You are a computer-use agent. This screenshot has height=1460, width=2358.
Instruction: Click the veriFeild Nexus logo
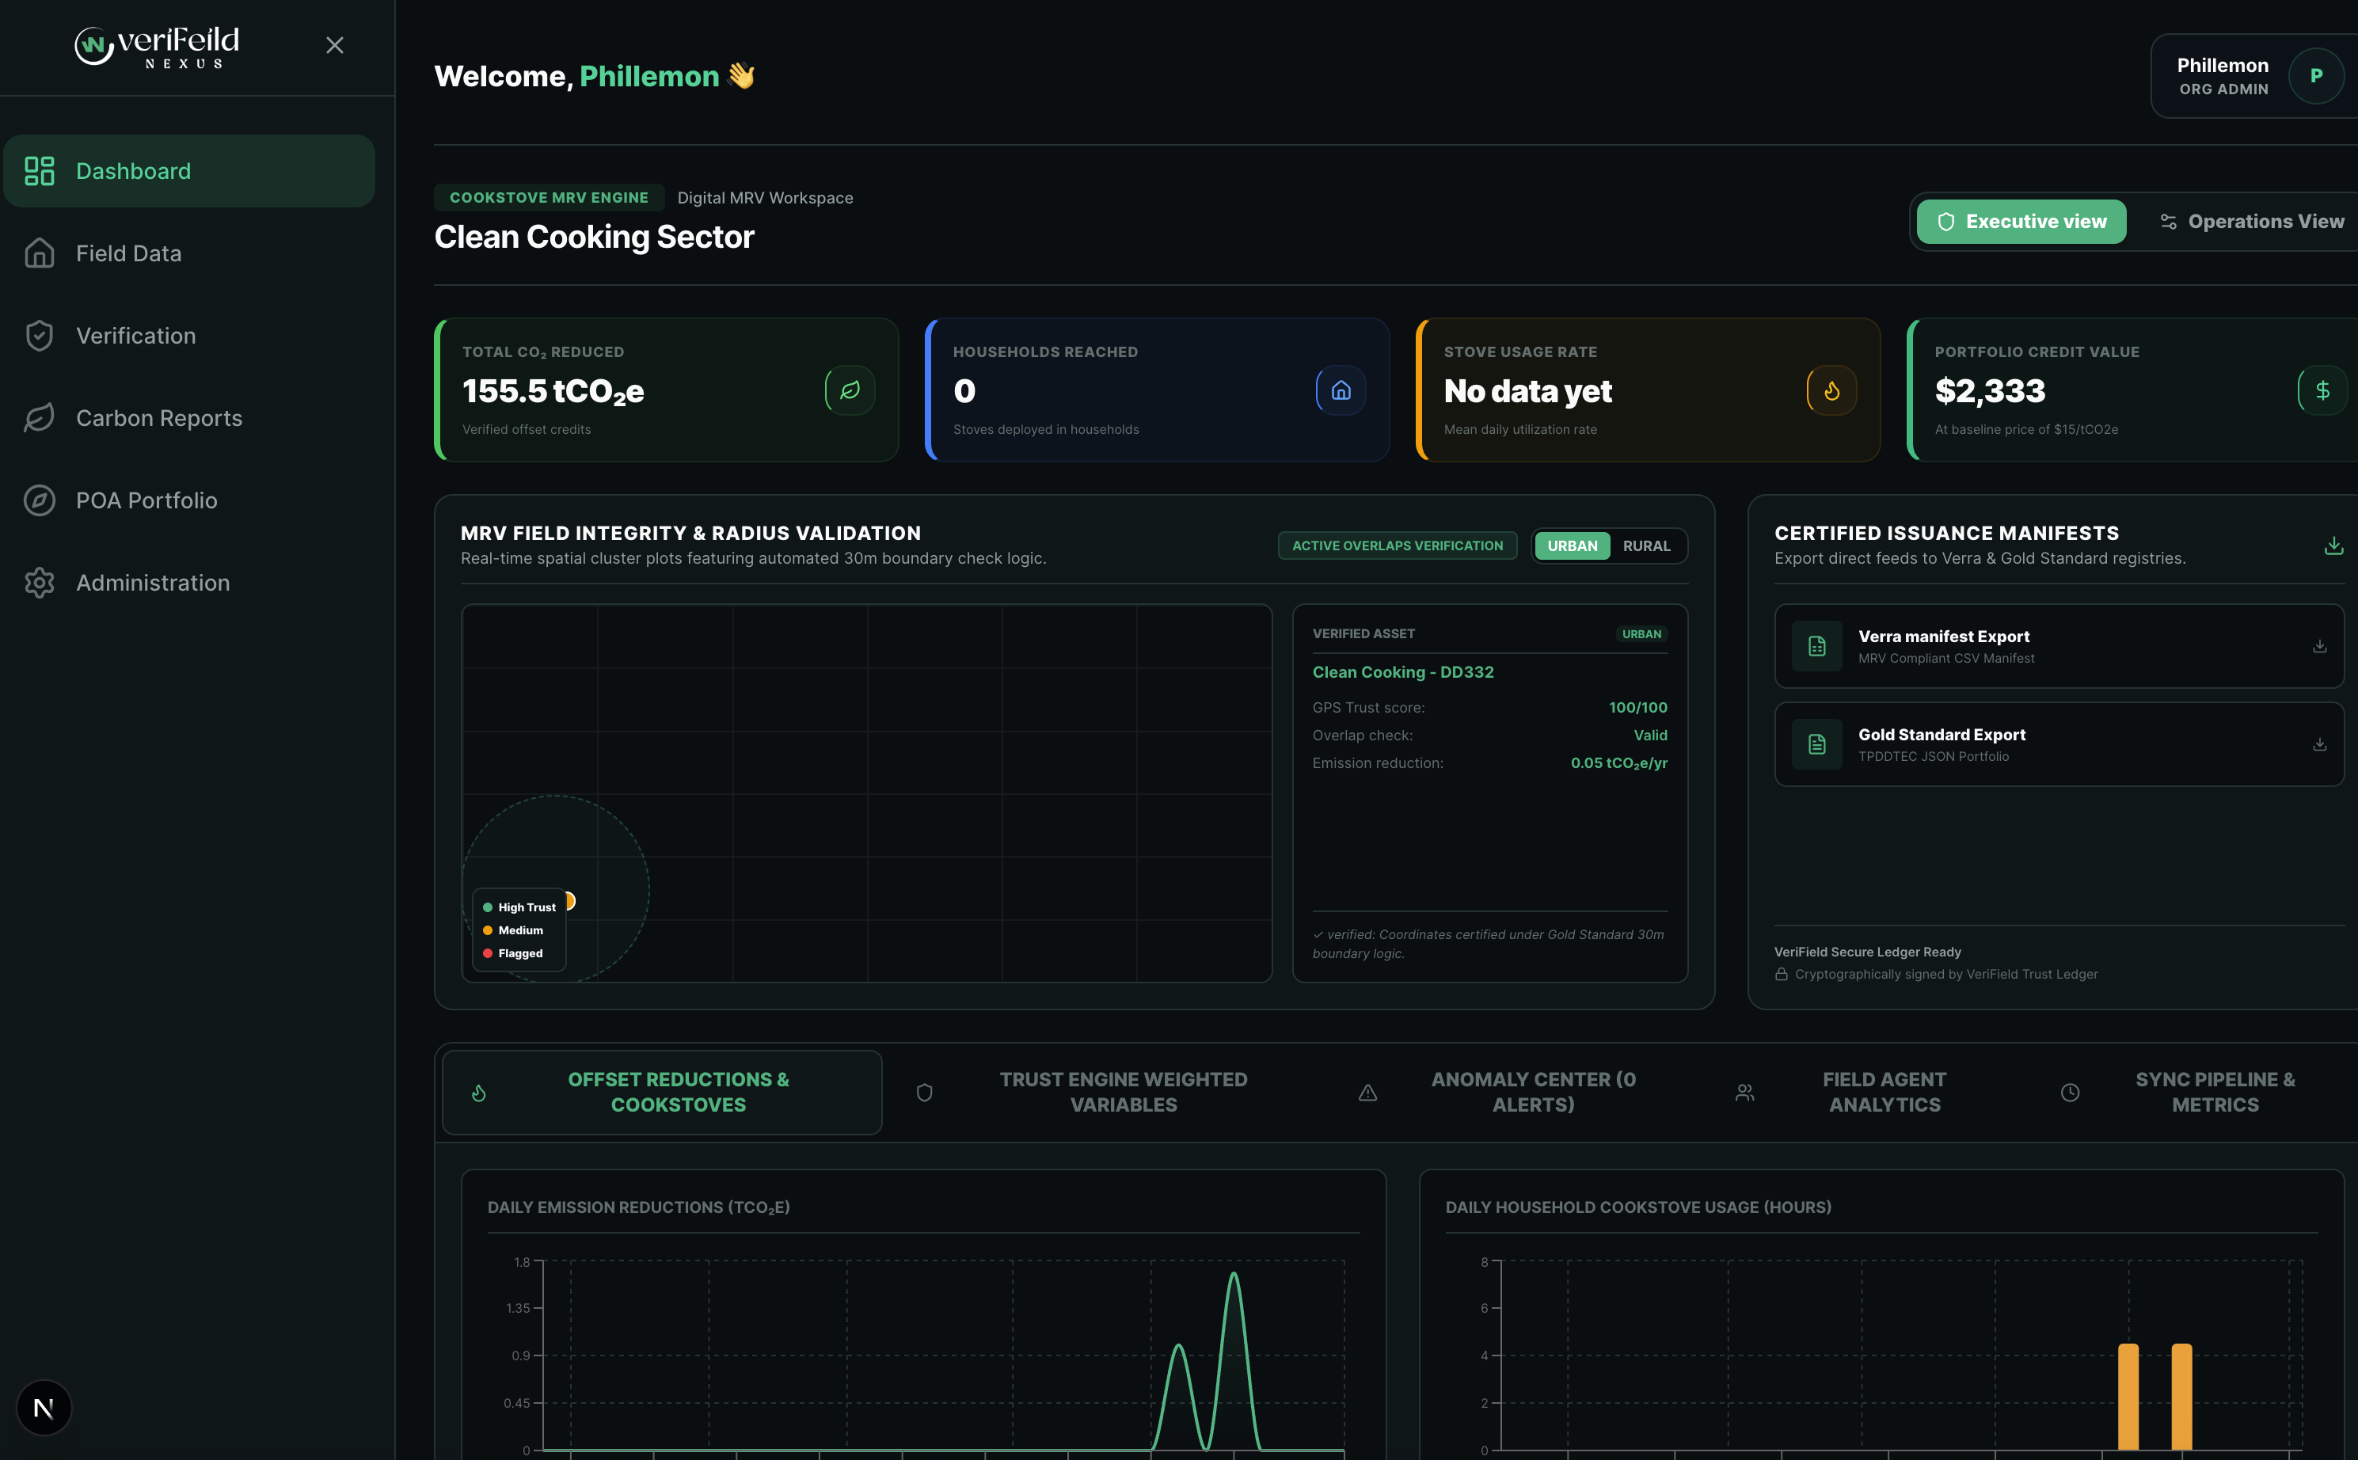tap(157, 47)
